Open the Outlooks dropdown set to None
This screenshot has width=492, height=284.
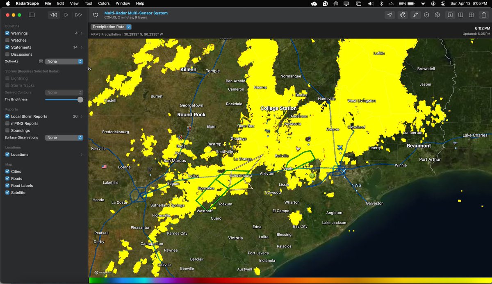[x=64, y=61]
